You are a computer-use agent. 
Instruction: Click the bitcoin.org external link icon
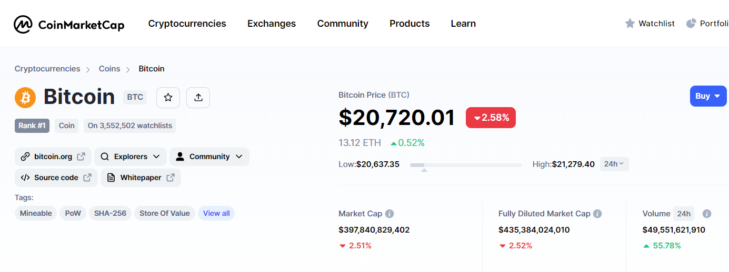tap(81, 156)
